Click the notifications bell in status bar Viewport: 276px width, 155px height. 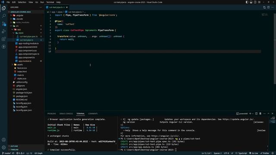273,153
